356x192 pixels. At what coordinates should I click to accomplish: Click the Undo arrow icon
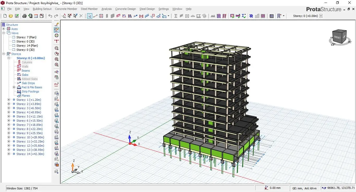coord(50,16)
